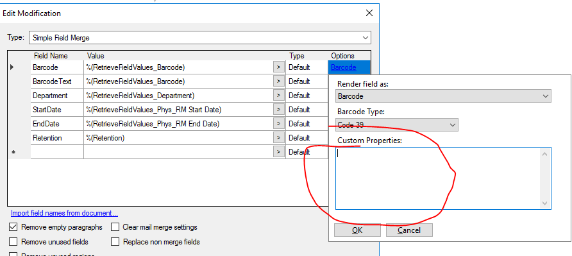The image size is (572, 256).
Task: Click Custom Properties scrollbar down arrow
Action: (544, 203)
